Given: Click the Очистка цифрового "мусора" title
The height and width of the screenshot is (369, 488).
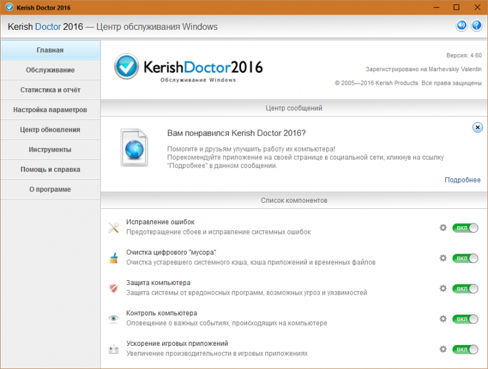Looking at the screenshot, I should (x=171, y=252).
